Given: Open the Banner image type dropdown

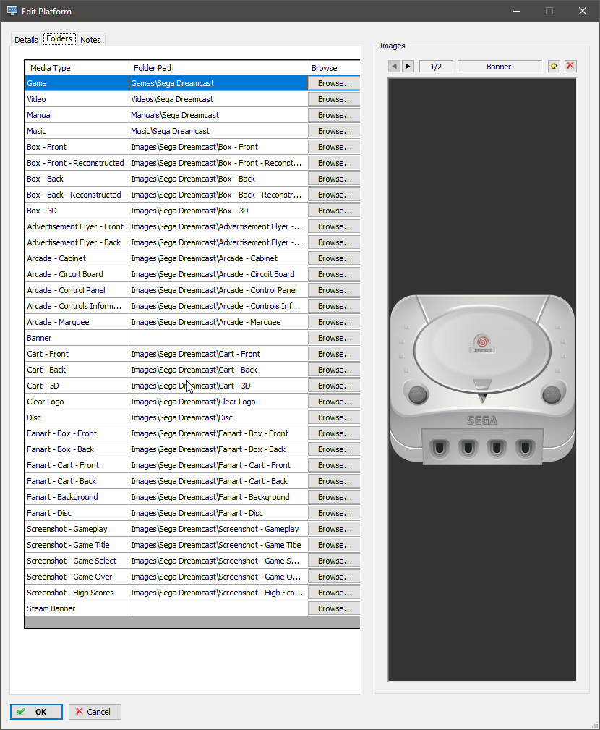Looking at the screenshot, I should [500, 67].
